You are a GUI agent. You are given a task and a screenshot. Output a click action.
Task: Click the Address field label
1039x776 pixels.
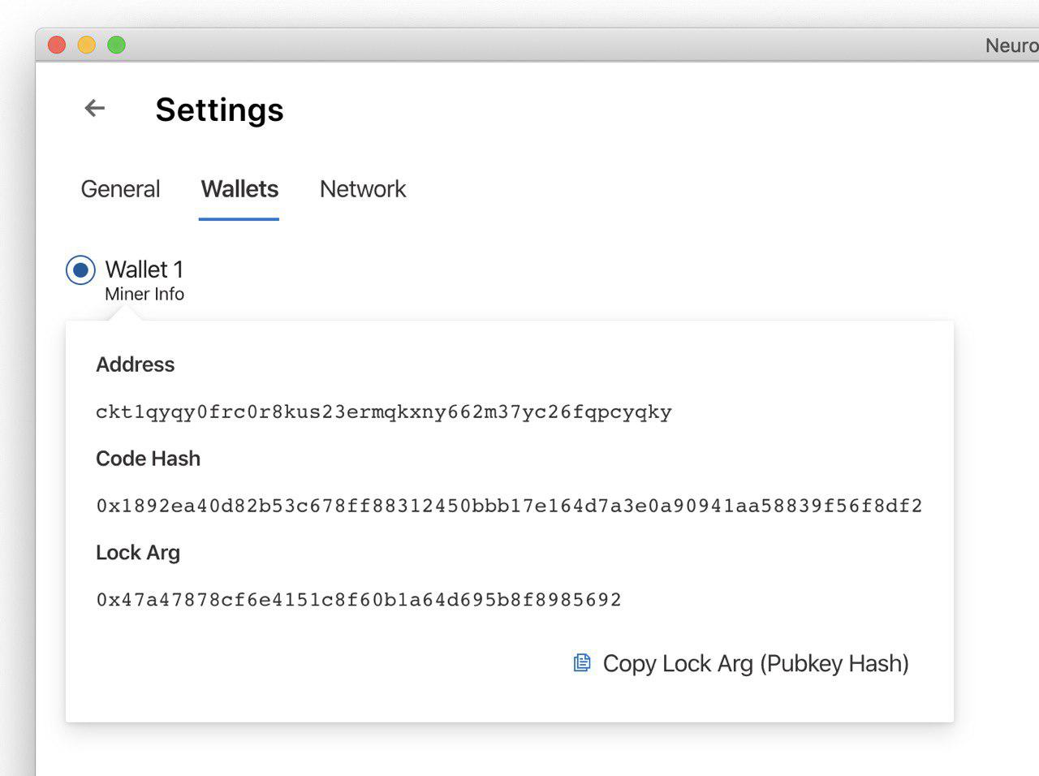pyautogui.click(x=135, y=364)
